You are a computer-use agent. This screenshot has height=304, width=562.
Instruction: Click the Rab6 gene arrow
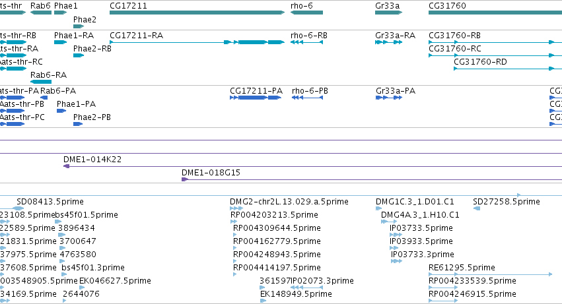coord(41,13)
